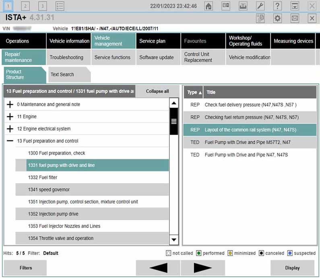Viewport: 320px width, 278px height.
Task: Click the Collapse all button
Action: coord(157,91)
